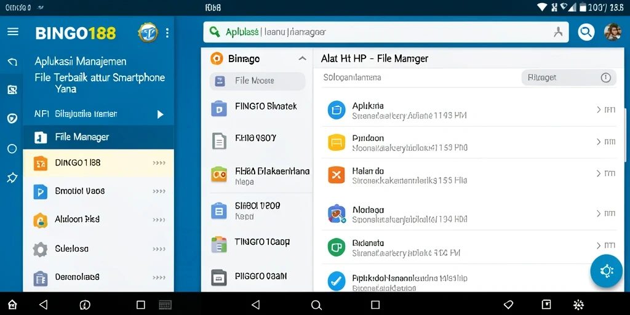630x315 pixels.
Task: Click the info circle icon in filter button
Action: pyautogui.click(x=606, y=78)
